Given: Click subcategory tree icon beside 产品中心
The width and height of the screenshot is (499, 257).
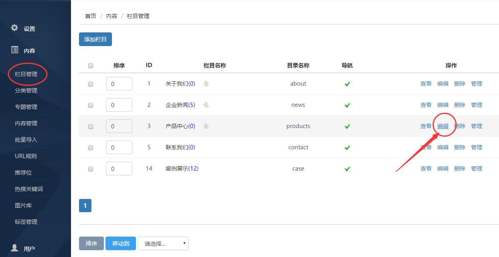Looking at the screenshot, I should click(206, 126).
